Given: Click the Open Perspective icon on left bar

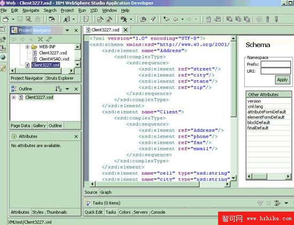Looking at the screenshot, I should coord(3,29).
